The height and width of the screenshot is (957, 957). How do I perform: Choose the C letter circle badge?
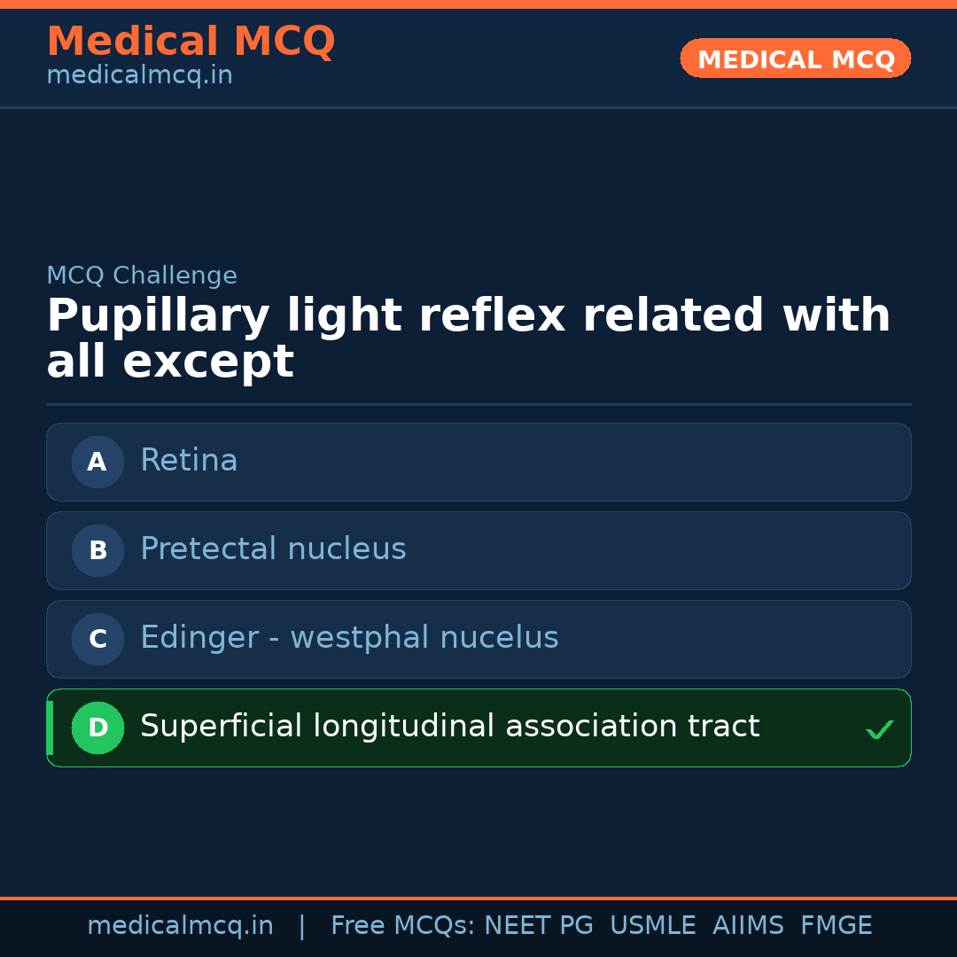pyautogui.click(x=97, y=640)
